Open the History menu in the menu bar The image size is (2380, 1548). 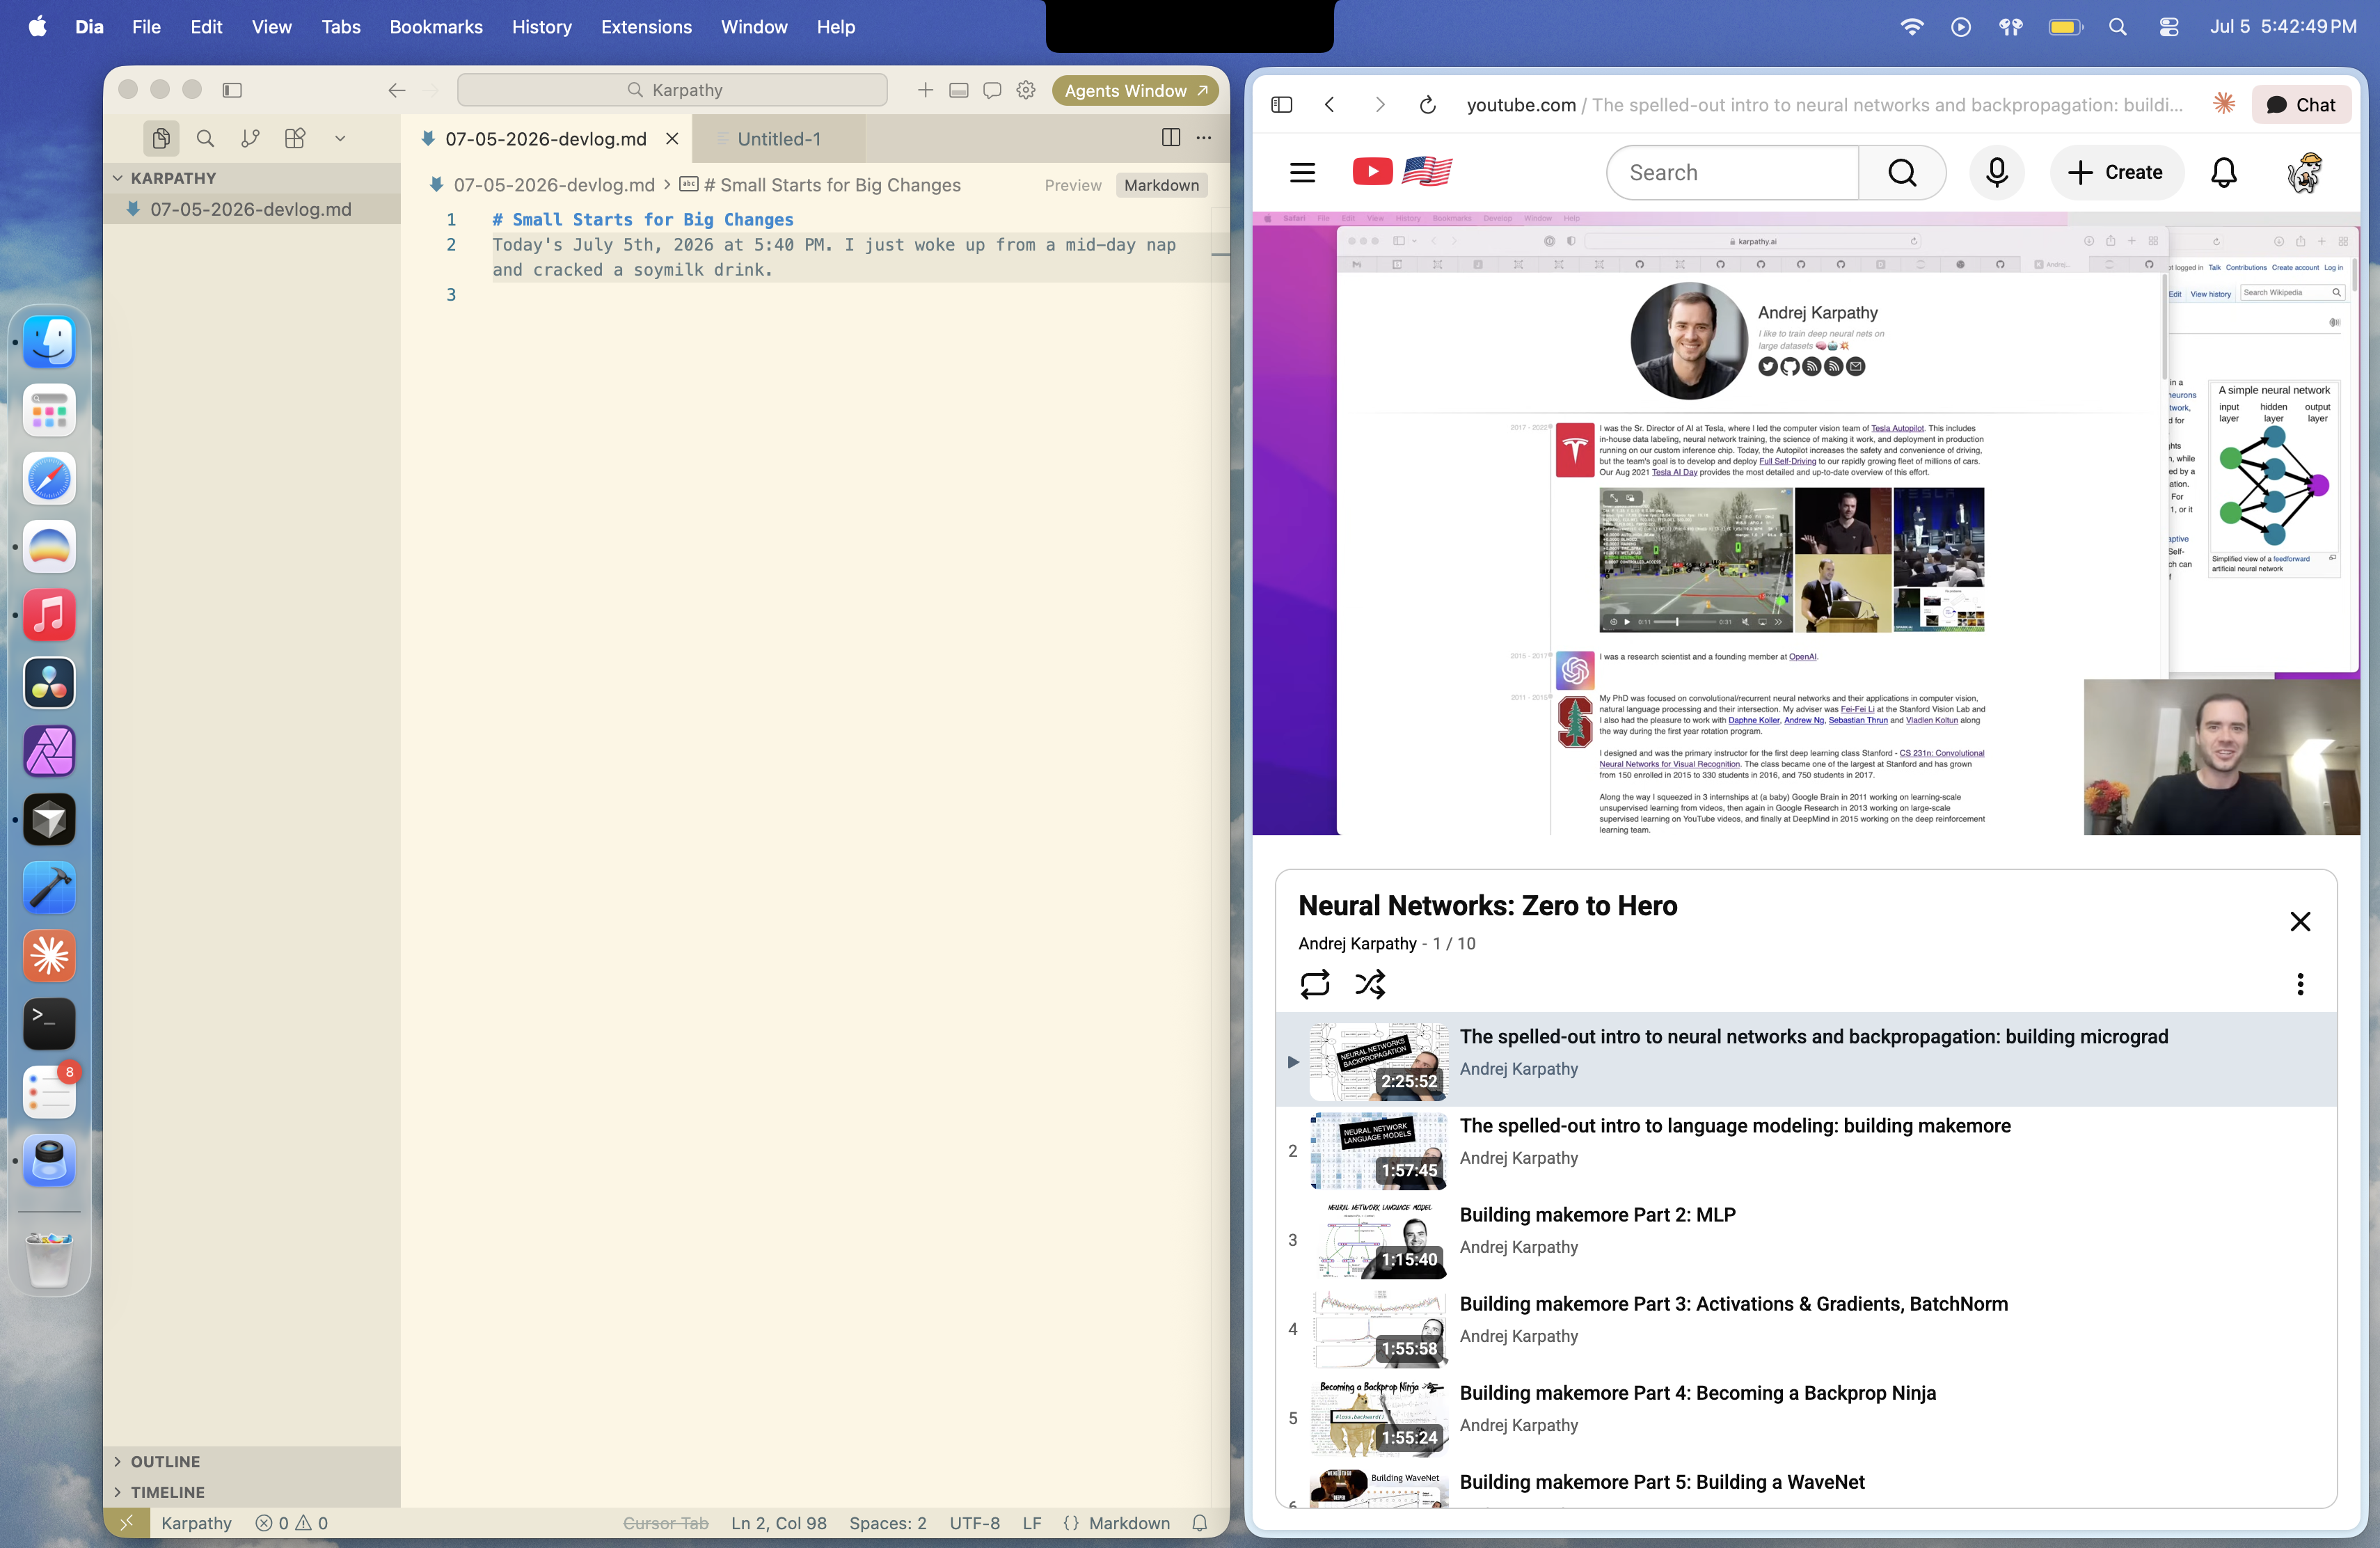click(541, 27)
